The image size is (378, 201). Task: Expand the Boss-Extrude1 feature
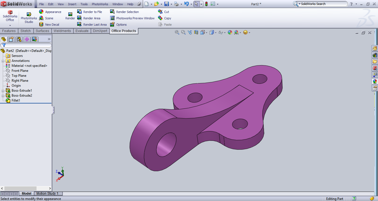point(2,91)
